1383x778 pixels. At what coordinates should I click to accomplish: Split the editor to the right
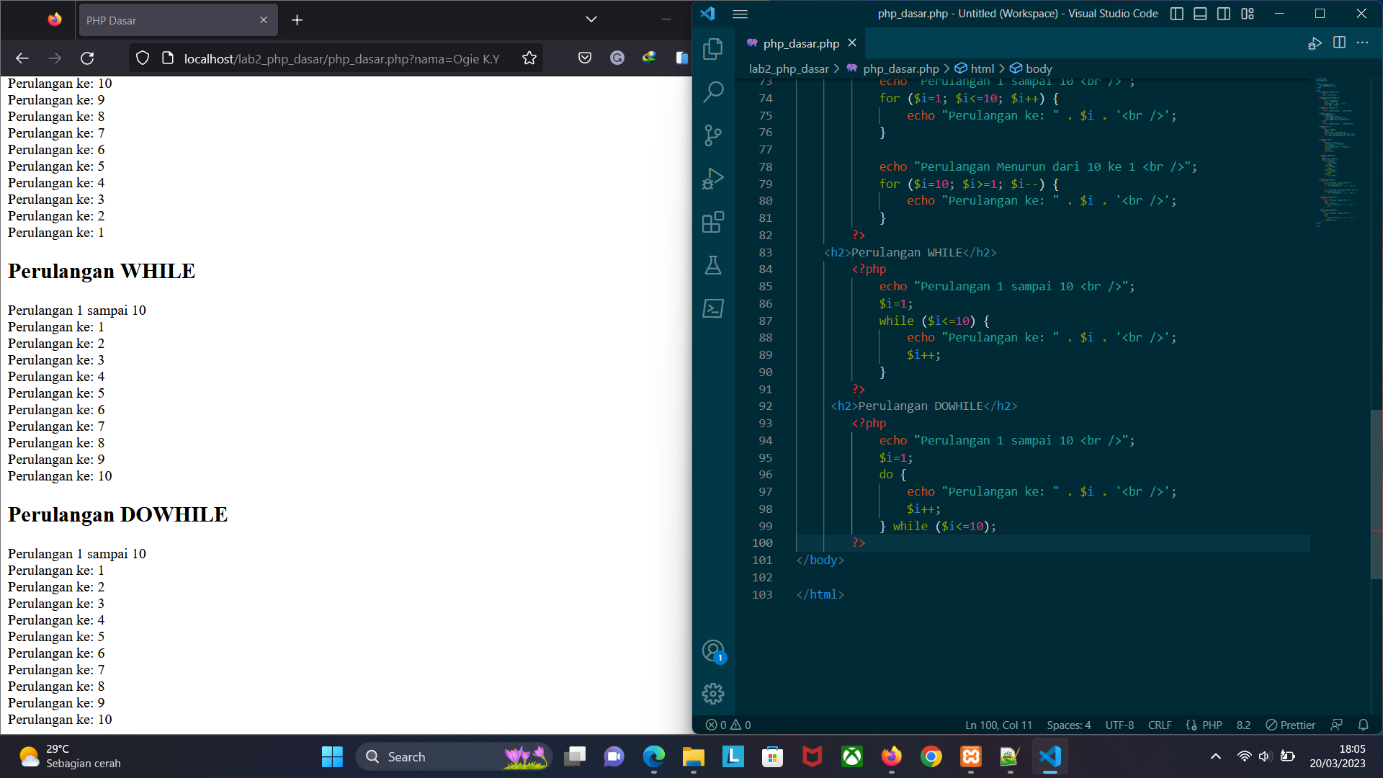click(x=1339, y=43)
